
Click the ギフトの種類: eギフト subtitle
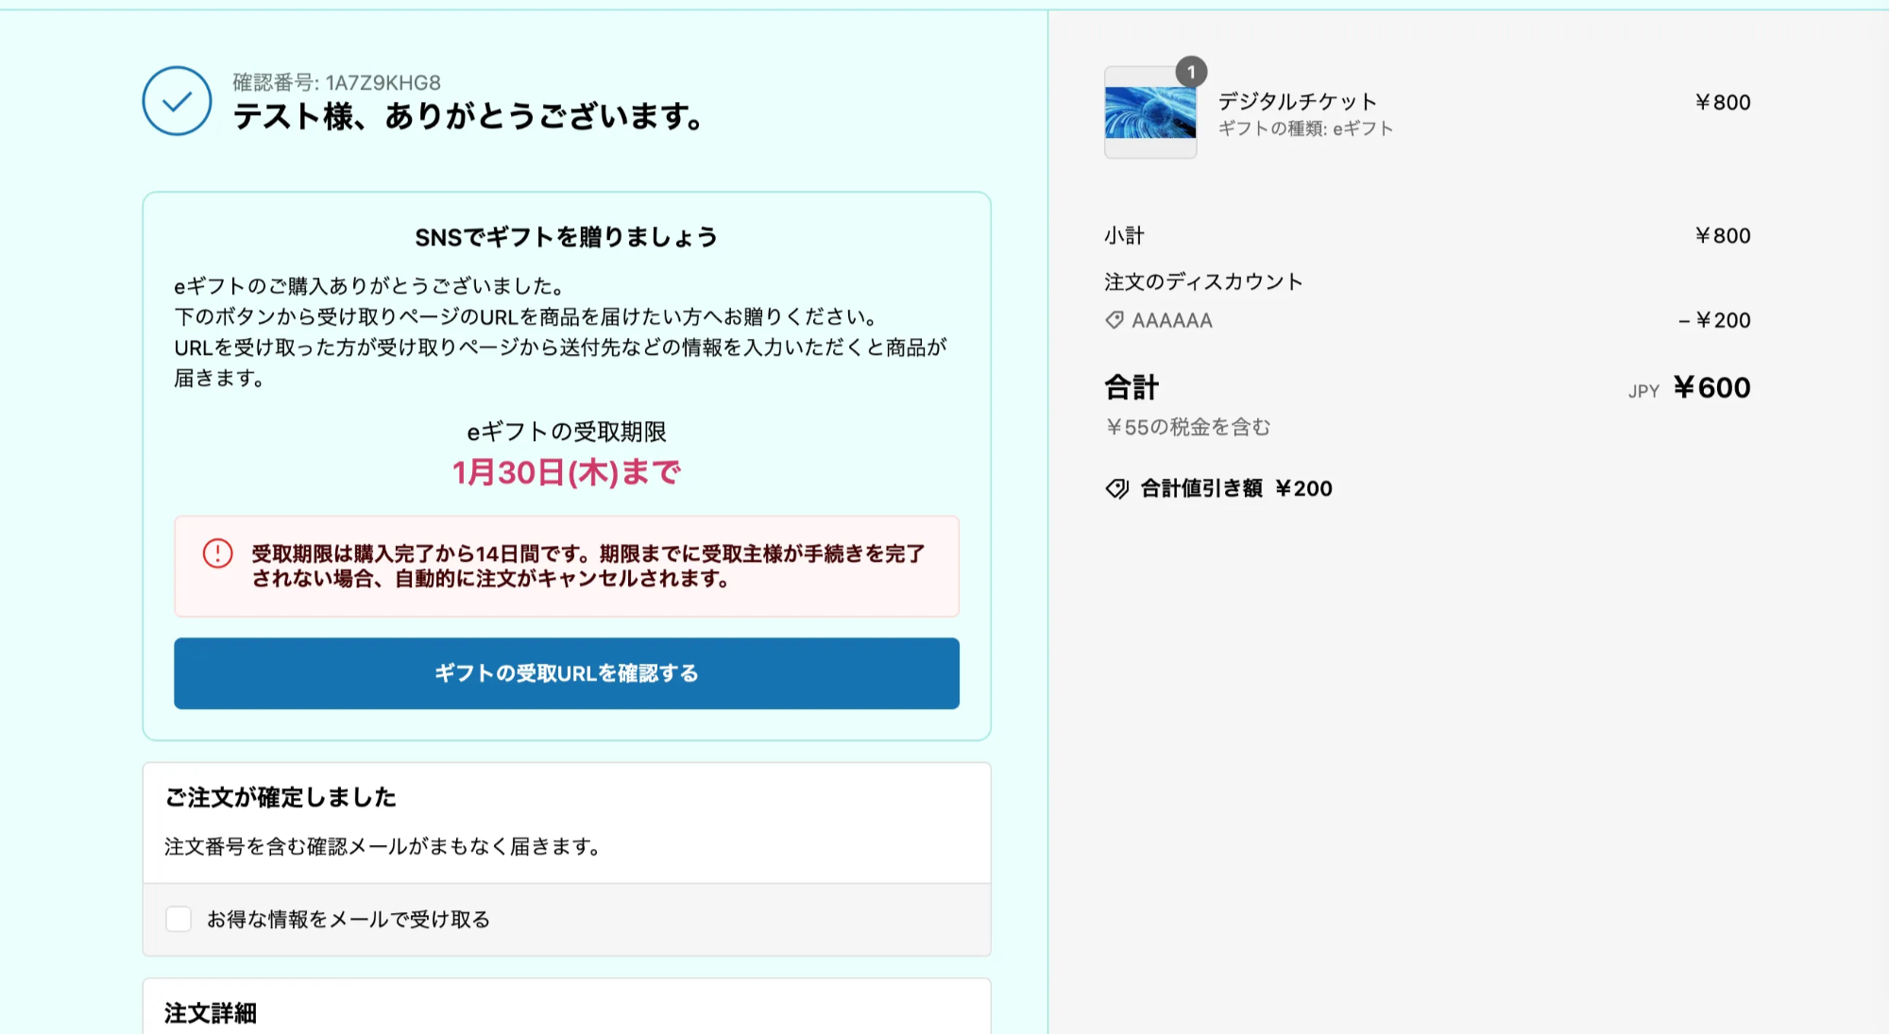[x=1305, y=128]
